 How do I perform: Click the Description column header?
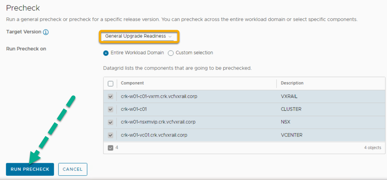[x=292, y=83]
